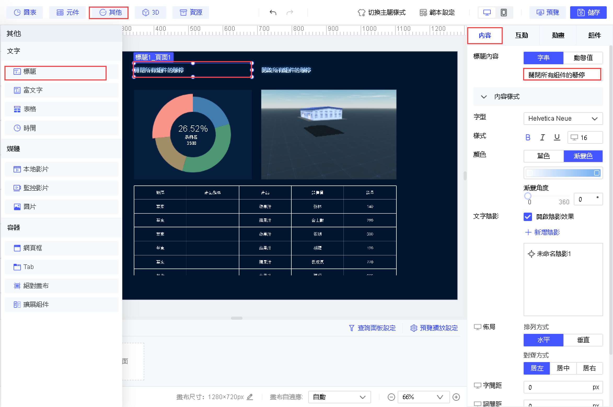The image size is (613, 407).
Task: Open Helvetica Neue font dropdown
Action: pyautogui.click(x=563, y=119)
